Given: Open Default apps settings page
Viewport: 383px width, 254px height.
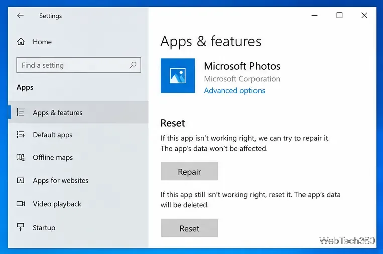Looking at the screenshot, I should [78, 135].
